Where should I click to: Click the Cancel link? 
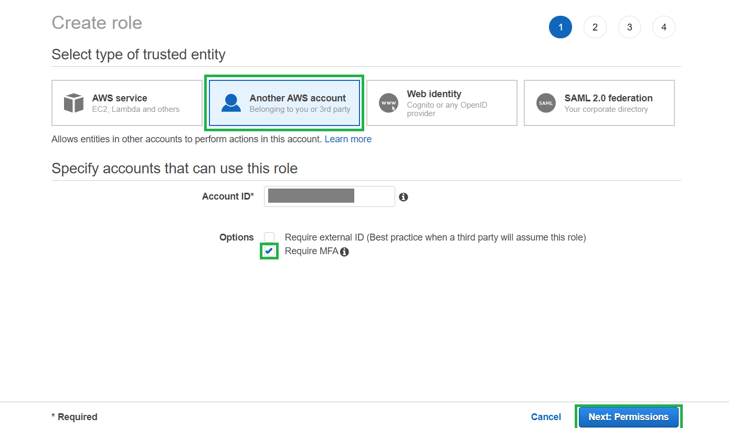point(546,416)
